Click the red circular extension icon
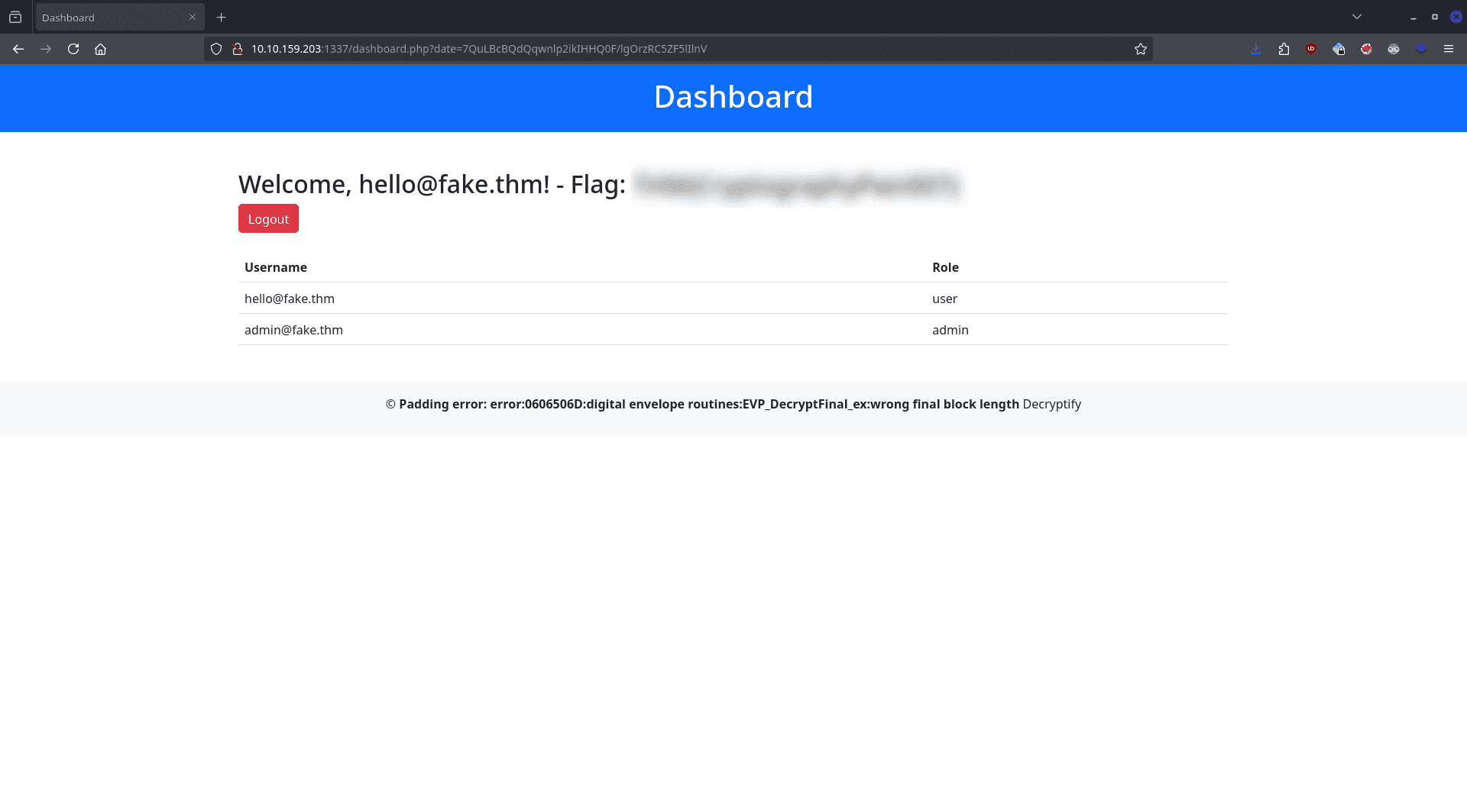This screenshot has width=1467, height=791. (1366, 49)
